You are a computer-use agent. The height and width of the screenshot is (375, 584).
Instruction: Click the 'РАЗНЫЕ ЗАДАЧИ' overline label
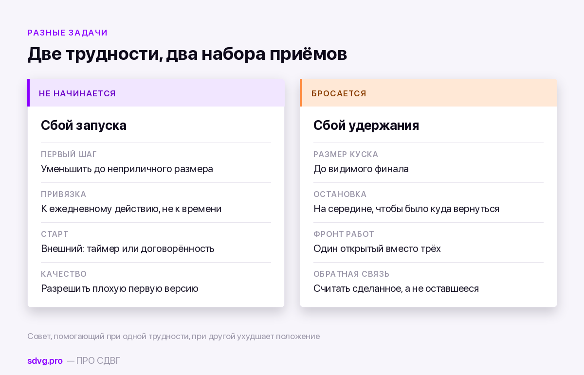[x=67, y=33]
